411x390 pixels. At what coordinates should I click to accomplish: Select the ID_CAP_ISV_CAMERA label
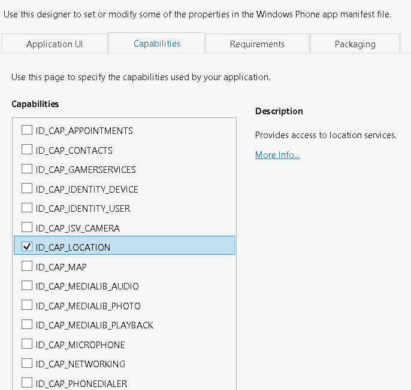tap(78, 228)
